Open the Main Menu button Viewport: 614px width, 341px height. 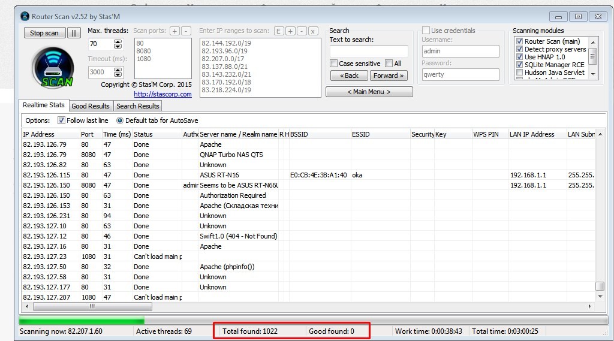point(369,92)
